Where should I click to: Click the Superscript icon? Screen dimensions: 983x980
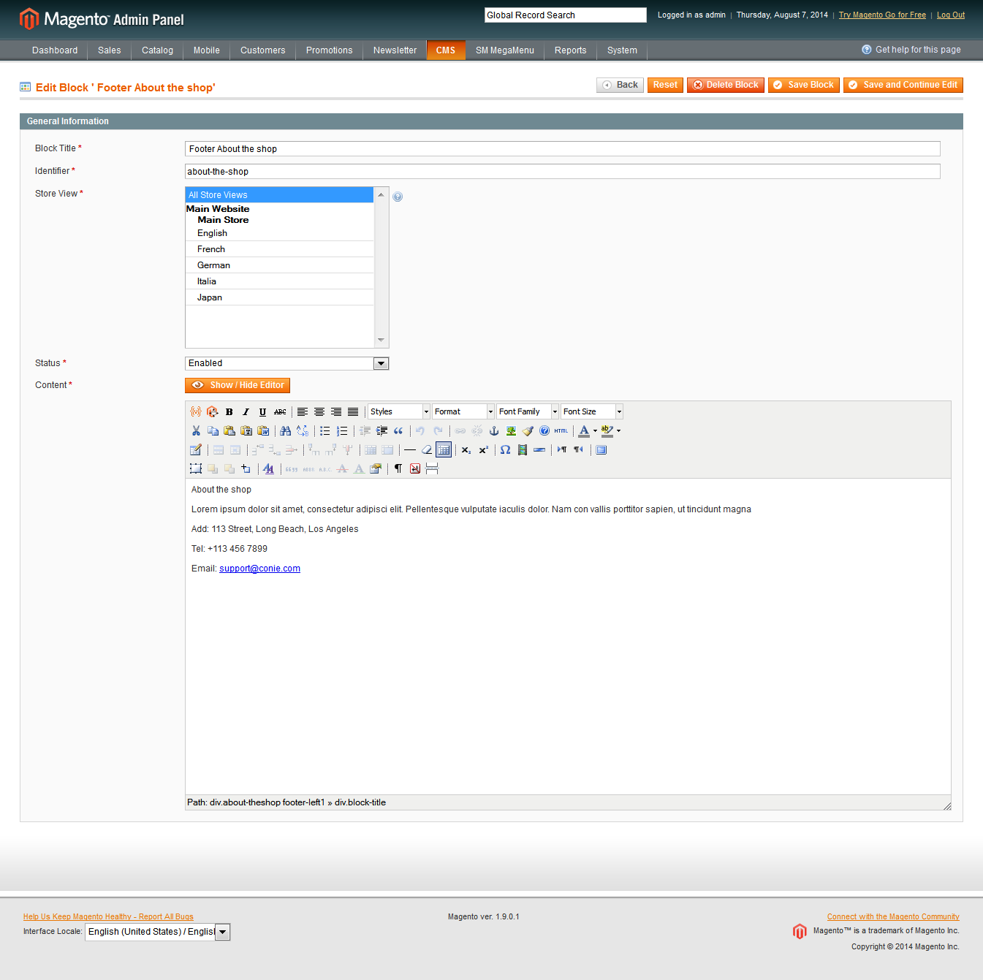pos(482,449)
